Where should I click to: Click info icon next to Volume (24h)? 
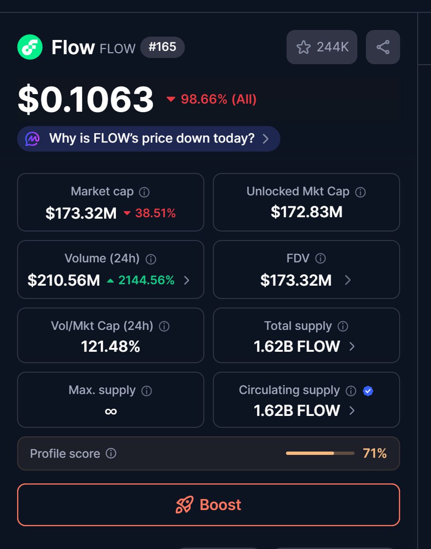click(151, 259)
